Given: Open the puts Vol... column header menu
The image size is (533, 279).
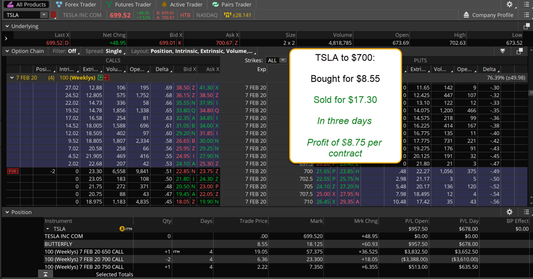Looking at the screenshot, I should 443,69.
